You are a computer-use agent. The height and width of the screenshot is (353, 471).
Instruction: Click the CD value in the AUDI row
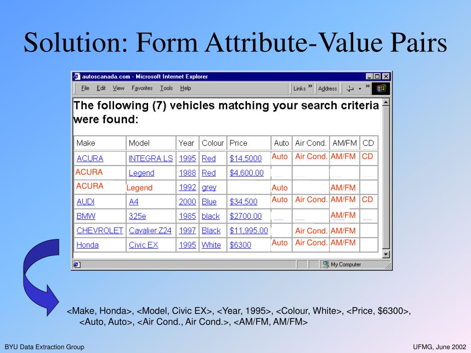pos(368,199)
